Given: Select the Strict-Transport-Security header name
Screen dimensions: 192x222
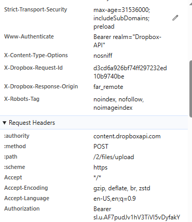Looking at the screenshot, I should (x=35, y=9).
